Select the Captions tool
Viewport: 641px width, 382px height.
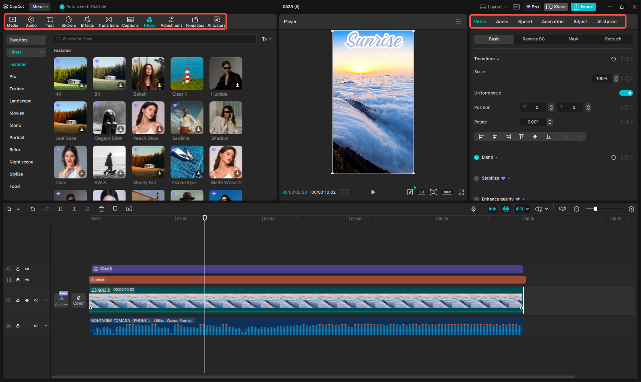point(130,21)
